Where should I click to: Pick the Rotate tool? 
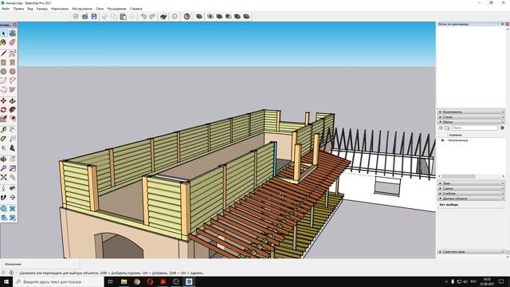click(x=3, y=110)
